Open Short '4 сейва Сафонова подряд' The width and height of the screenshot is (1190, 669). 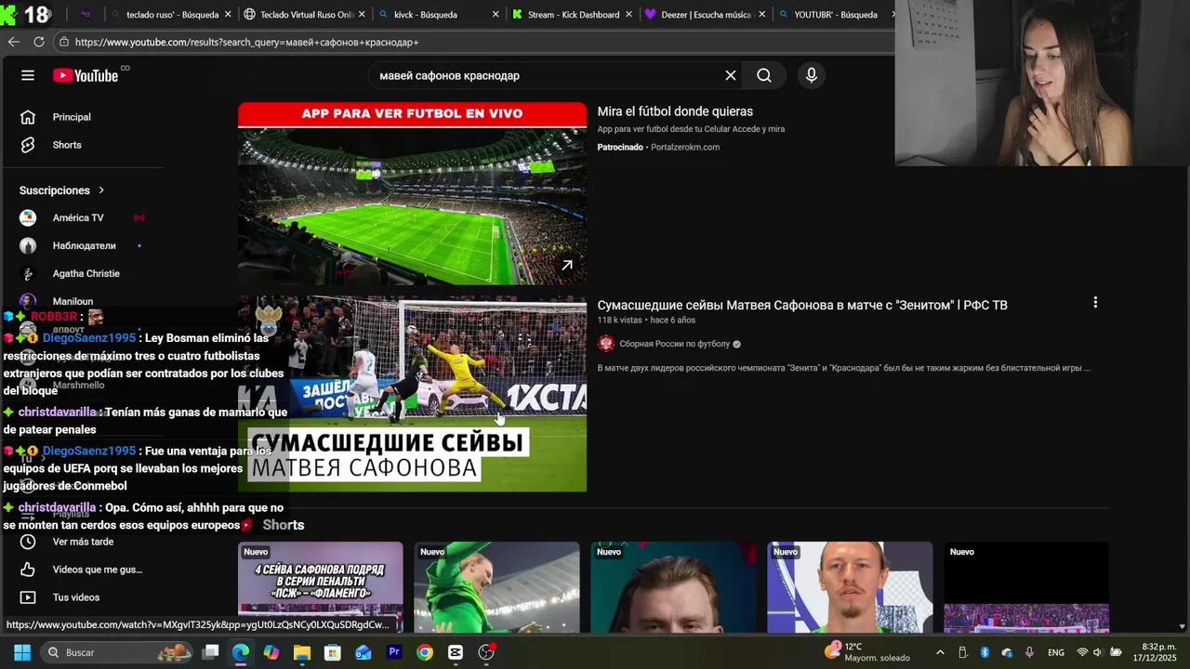320,587
